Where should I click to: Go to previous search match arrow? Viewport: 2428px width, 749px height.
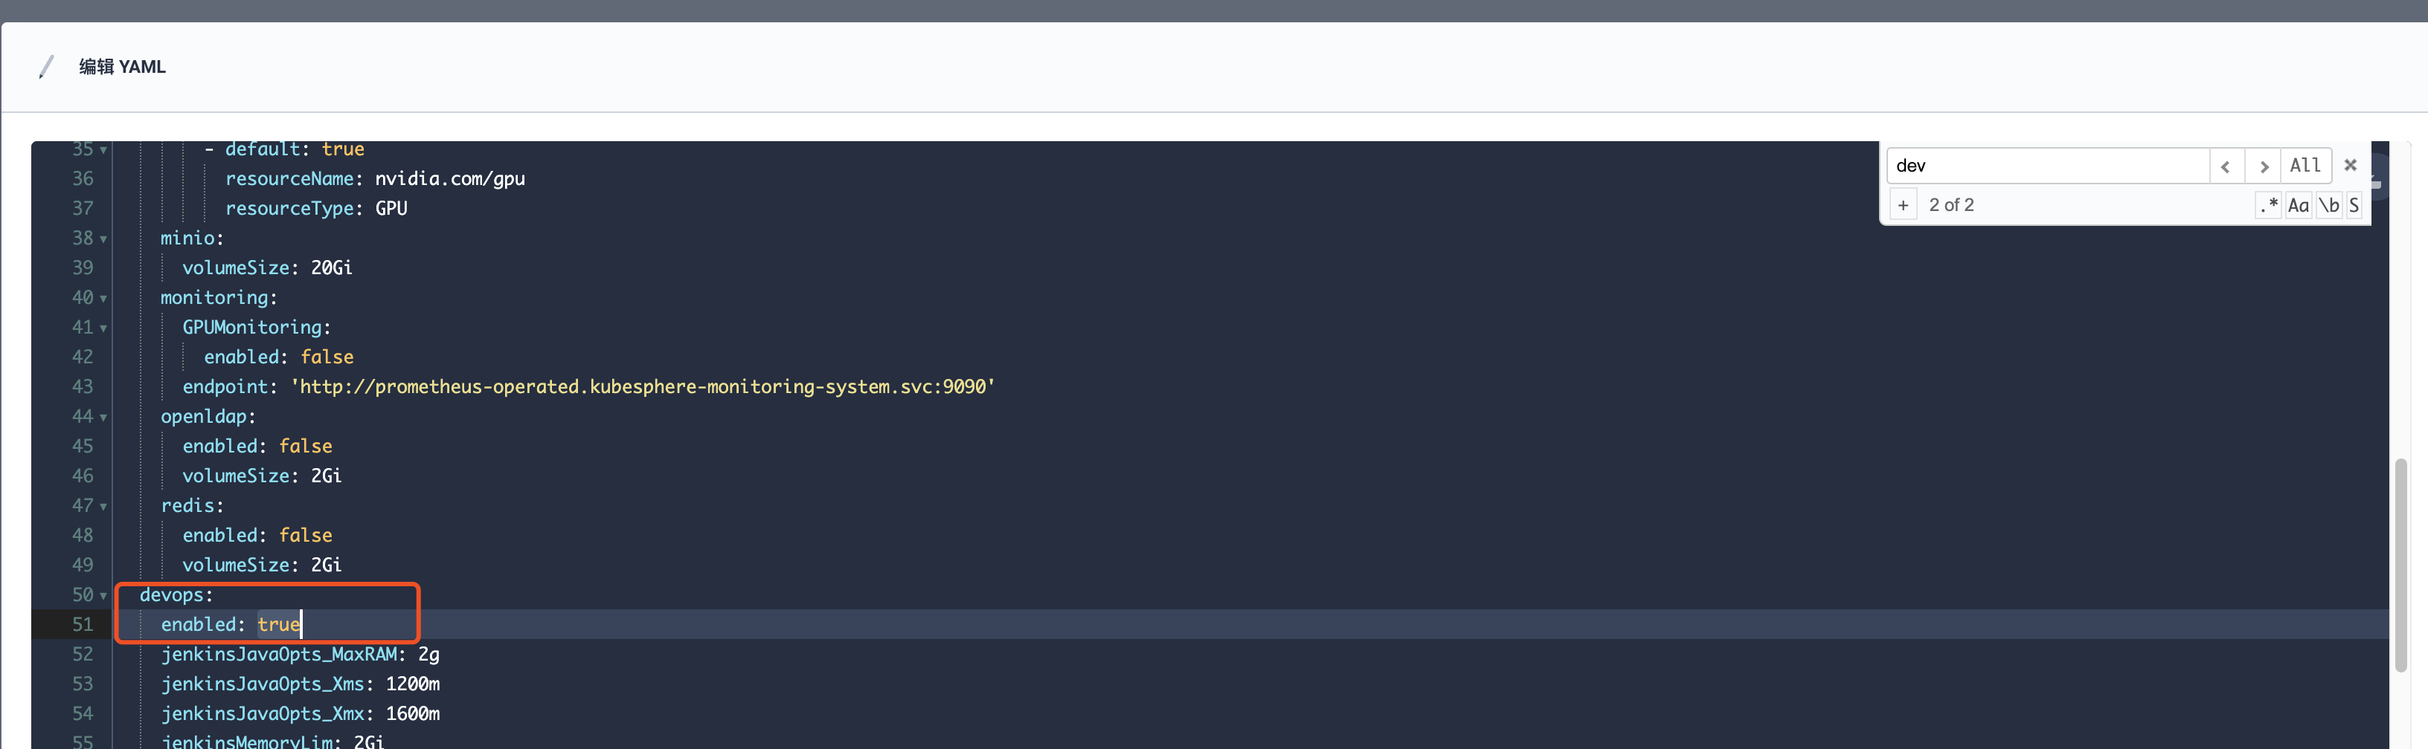tap(2226, 166)
